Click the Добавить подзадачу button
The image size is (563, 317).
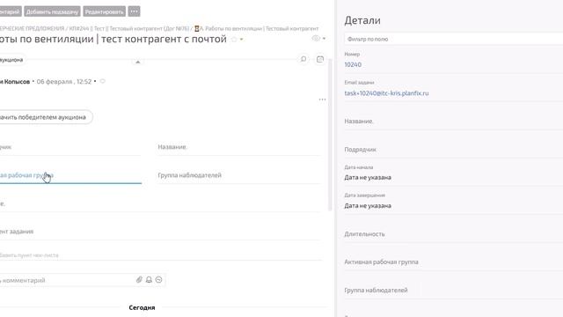click(x=52, y=11)
